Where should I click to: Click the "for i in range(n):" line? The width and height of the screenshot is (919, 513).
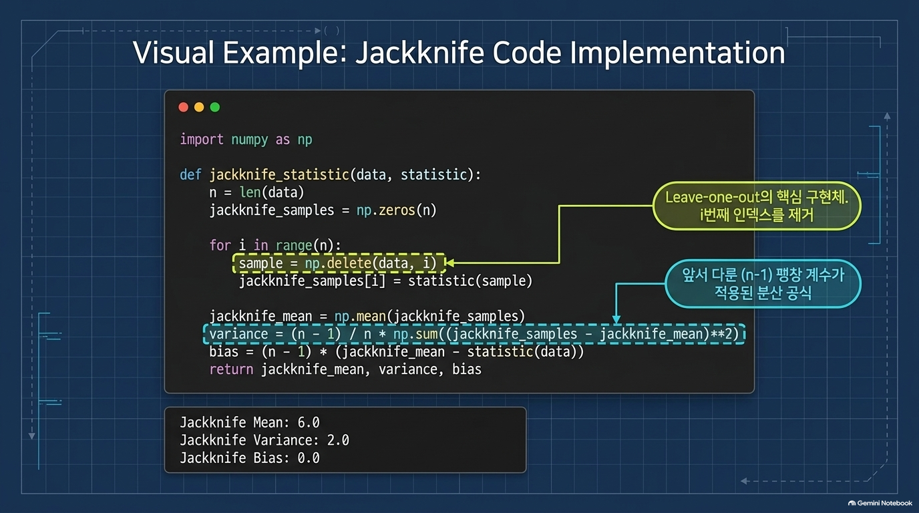[275, 245]
